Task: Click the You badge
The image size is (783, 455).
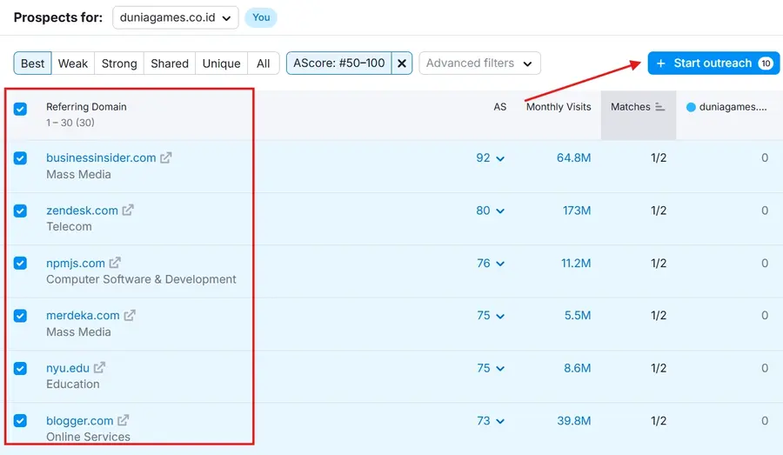Action: pyautogui.click(x=261, y=17)
